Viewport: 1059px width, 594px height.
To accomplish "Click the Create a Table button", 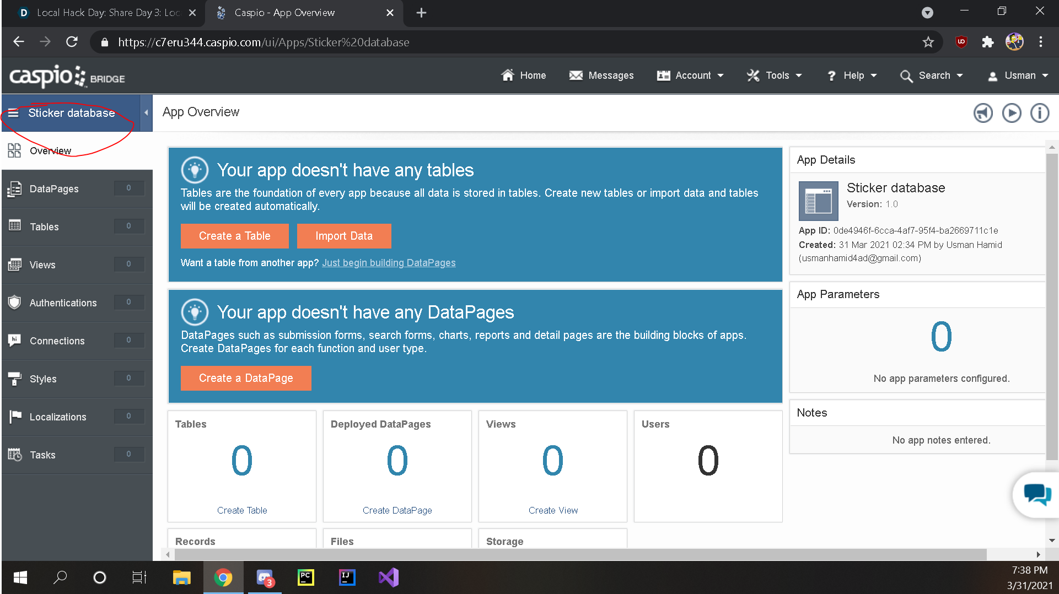I will [234, 236].
